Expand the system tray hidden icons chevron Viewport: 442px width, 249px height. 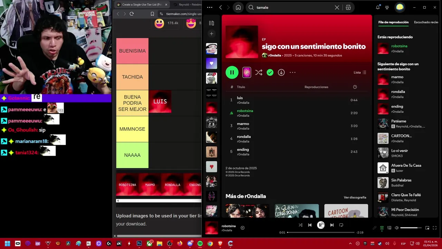tap(350, 243)
